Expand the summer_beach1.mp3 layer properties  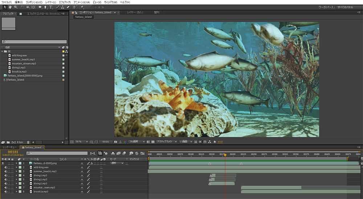(16, 171)
